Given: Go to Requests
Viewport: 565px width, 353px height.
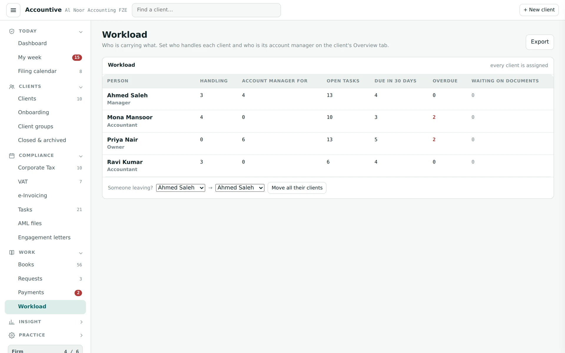Looking at the screenshot, I should 45,279.
